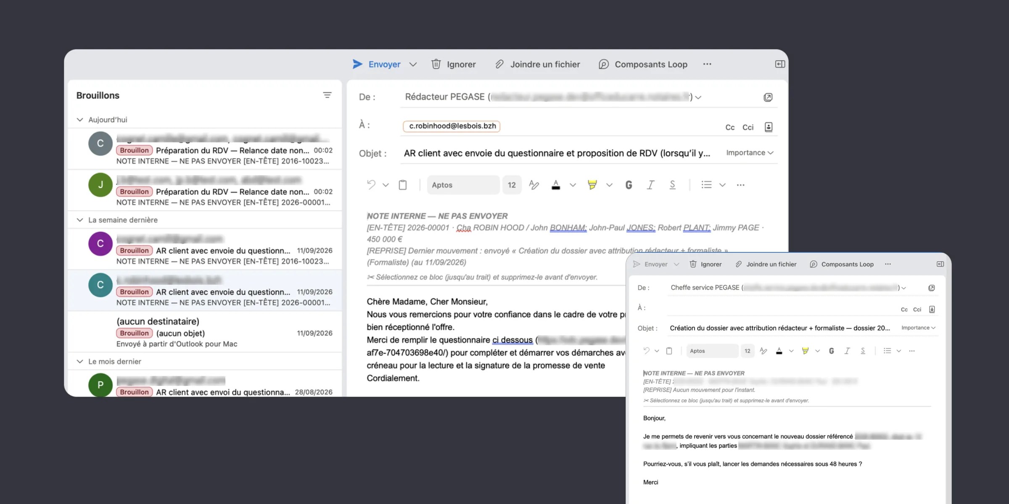Toggle the reading pane layout icon at top right of main window

(780, 64)
